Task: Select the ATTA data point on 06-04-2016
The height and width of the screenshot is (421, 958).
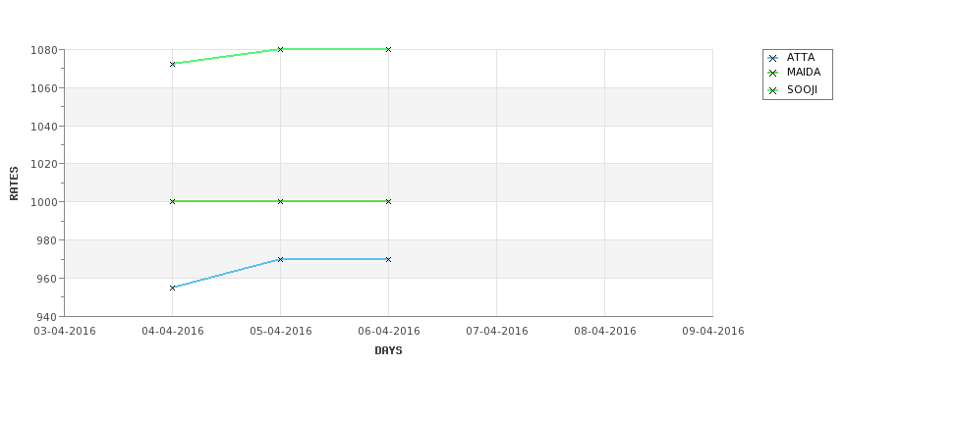Action: click(x=388, y=259)
